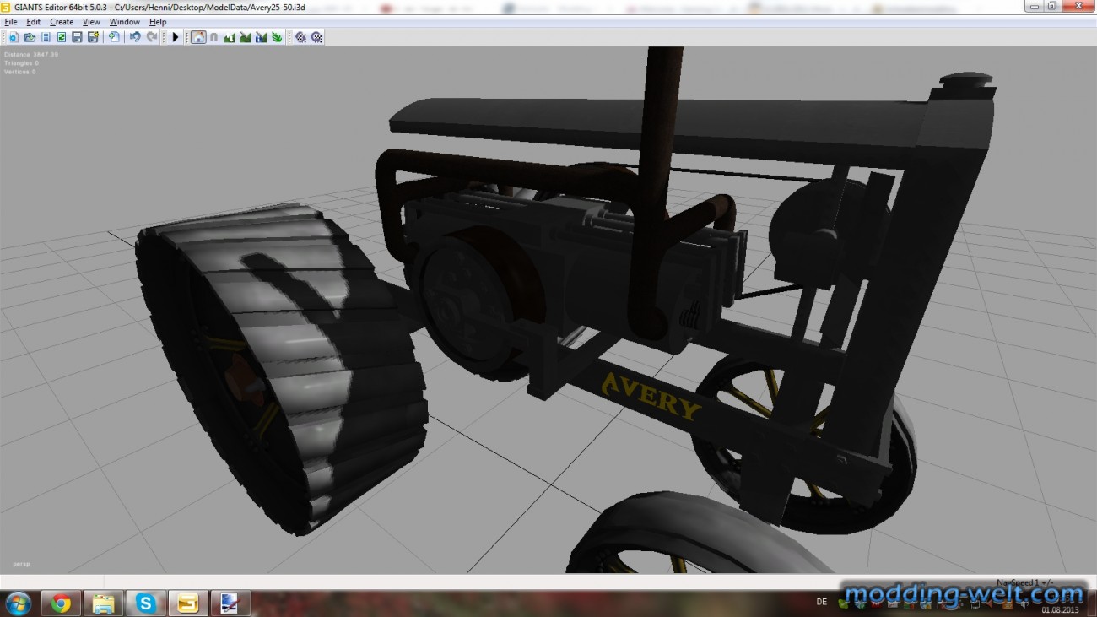Viewport: 1097px width, 617px height.
Task: Click the Windows Start button
Action: pos(17,603)
